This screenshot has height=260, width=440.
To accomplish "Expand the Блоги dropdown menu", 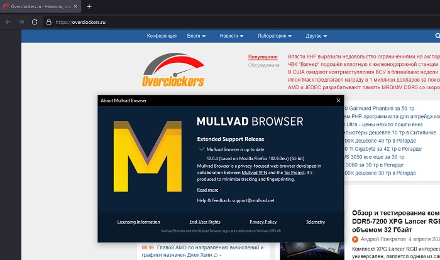I will point(196,36).
